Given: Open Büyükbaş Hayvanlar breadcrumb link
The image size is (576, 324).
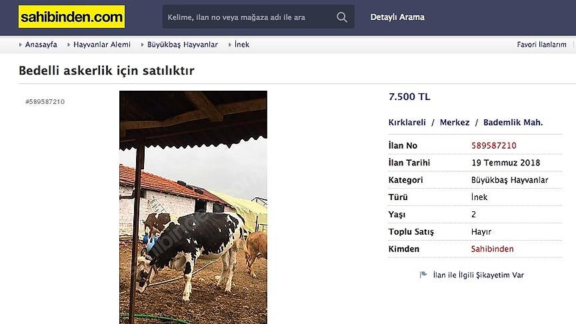Looking at the screenshot, I should tap(183, 45).
